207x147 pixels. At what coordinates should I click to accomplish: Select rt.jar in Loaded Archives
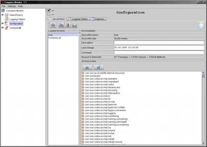pyautogui.click(x=63, y=35)
